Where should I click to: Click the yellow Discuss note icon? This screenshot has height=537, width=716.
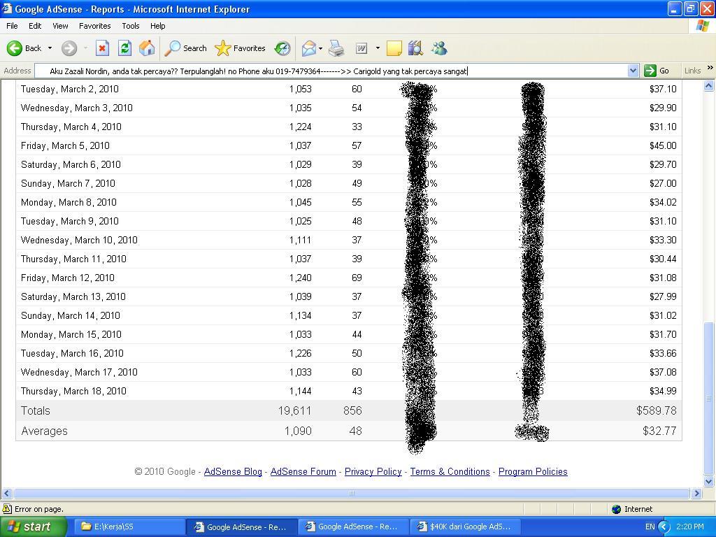coord(394,48)
